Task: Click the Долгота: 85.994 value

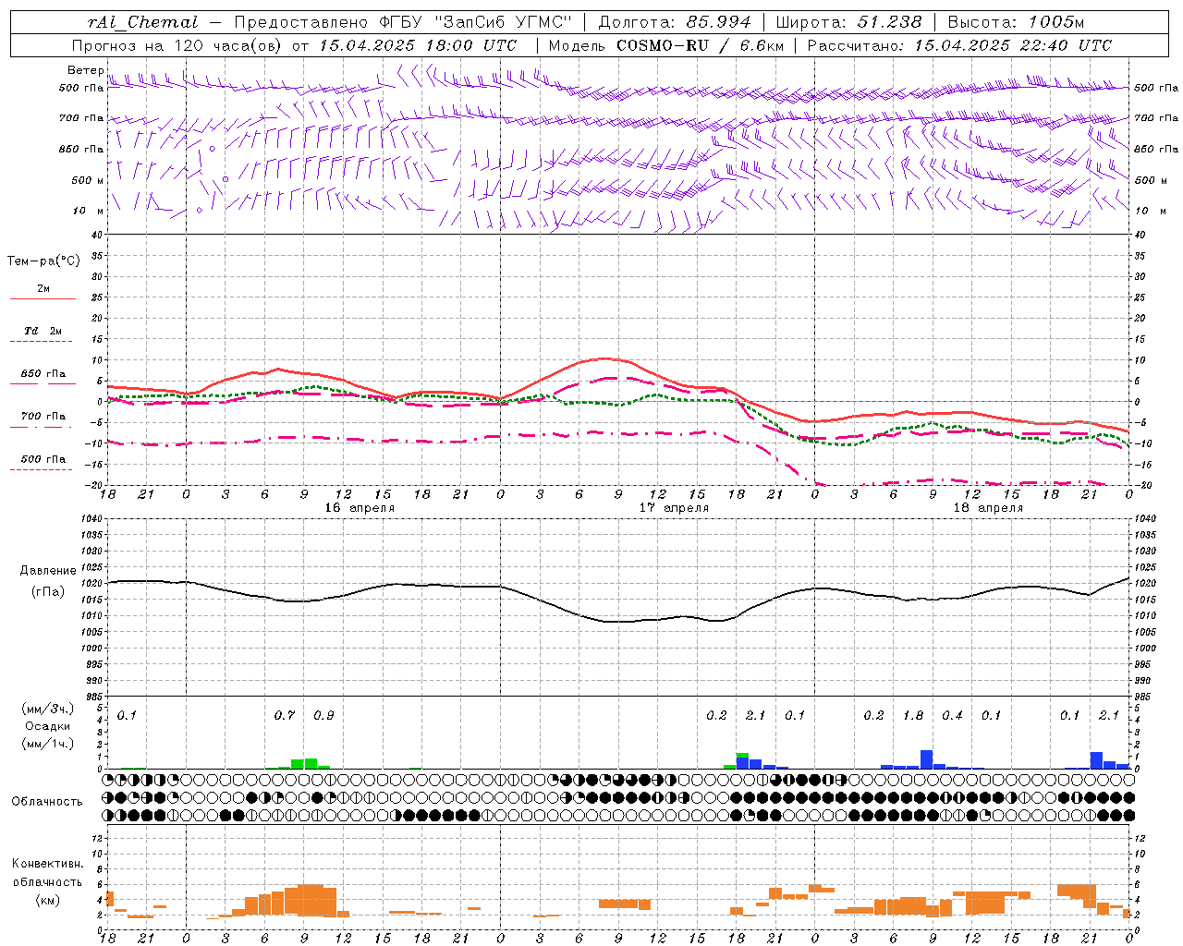Action: (x=676, y=22)
